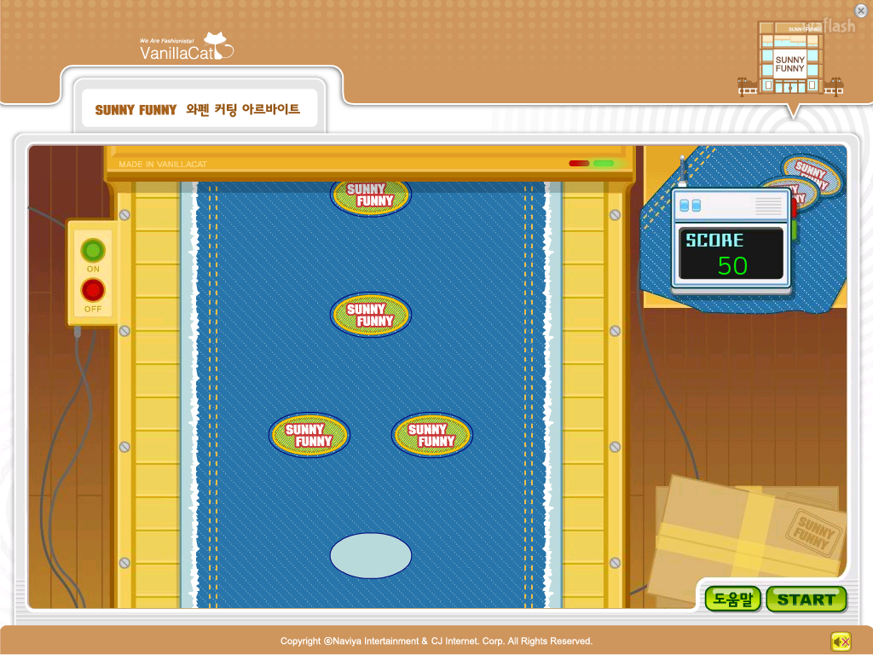Close the game window with X button
This screenshot has height=655, width=873.
tap(861, 10)
